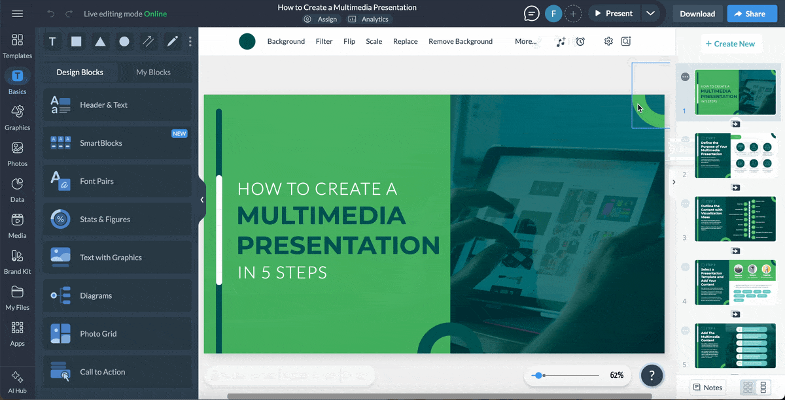Collapse the right slides panel
The width and height of the screenshot is (785, 400).
tap(674, 182)
